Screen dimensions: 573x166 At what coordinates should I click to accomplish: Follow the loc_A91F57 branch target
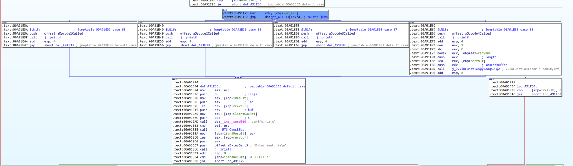552,94
